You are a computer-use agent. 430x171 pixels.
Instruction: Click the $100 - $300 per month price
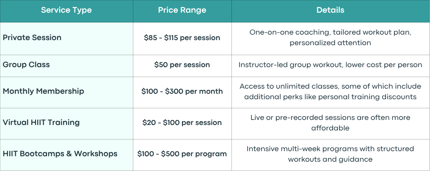tap(182, 91)
